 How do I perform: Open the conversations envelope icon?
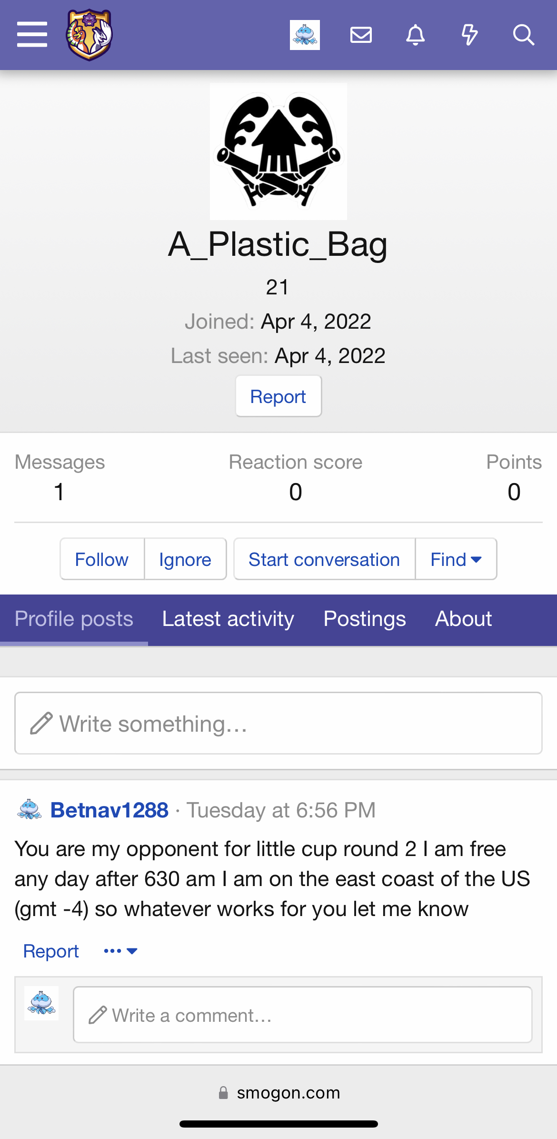[x=361, y=35]
